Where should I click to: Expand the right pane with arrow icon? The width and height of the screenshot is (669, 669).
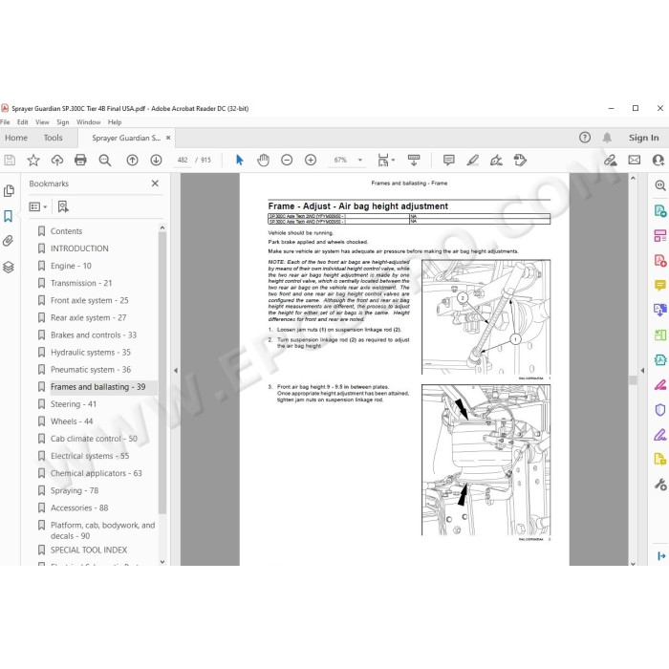tap(661, 556)
